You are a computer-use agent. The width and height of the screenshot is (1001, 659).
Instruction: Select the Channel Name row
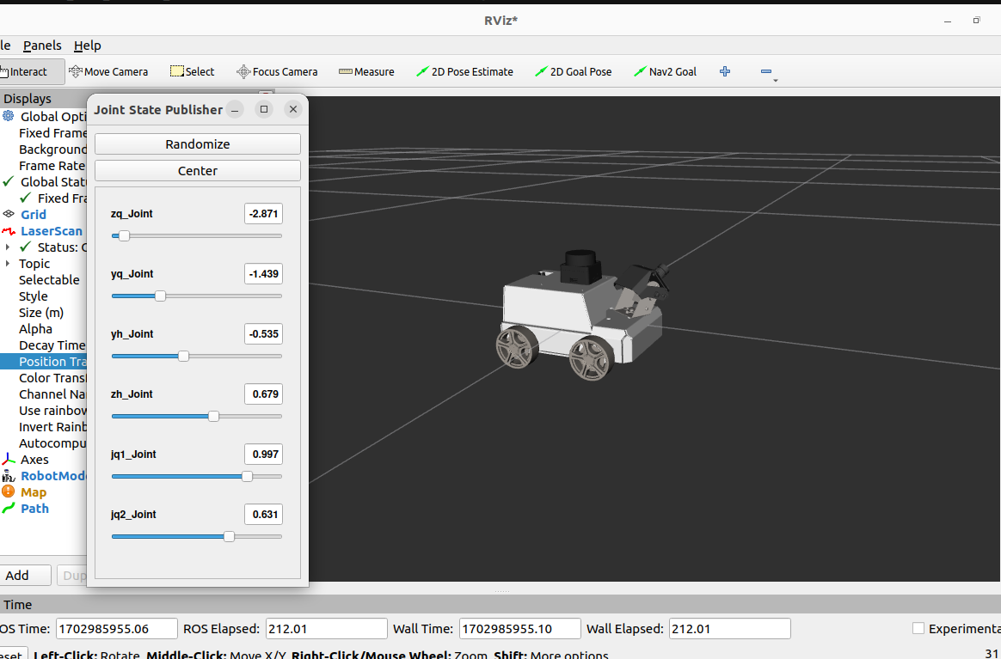point(43,394)
